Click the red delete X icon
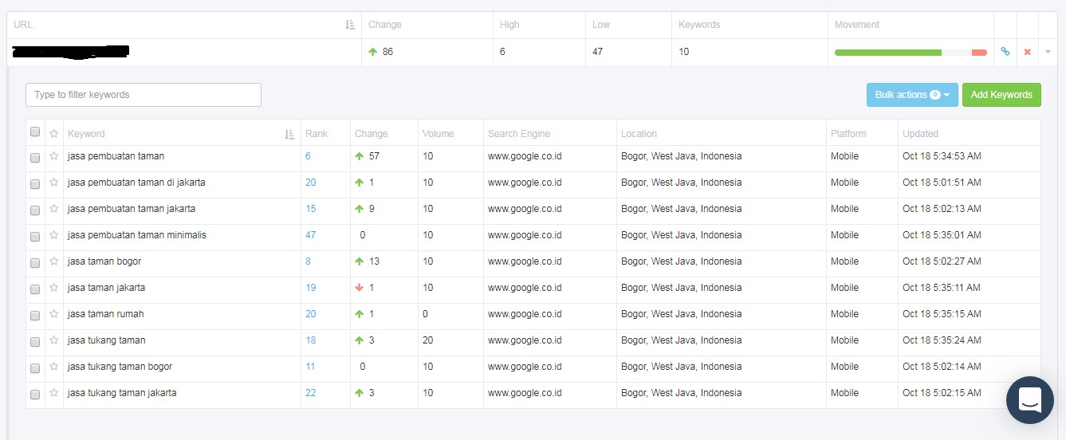This screenshot has height=440, width=1066. pyautogui.click(x=1027, y=52)
